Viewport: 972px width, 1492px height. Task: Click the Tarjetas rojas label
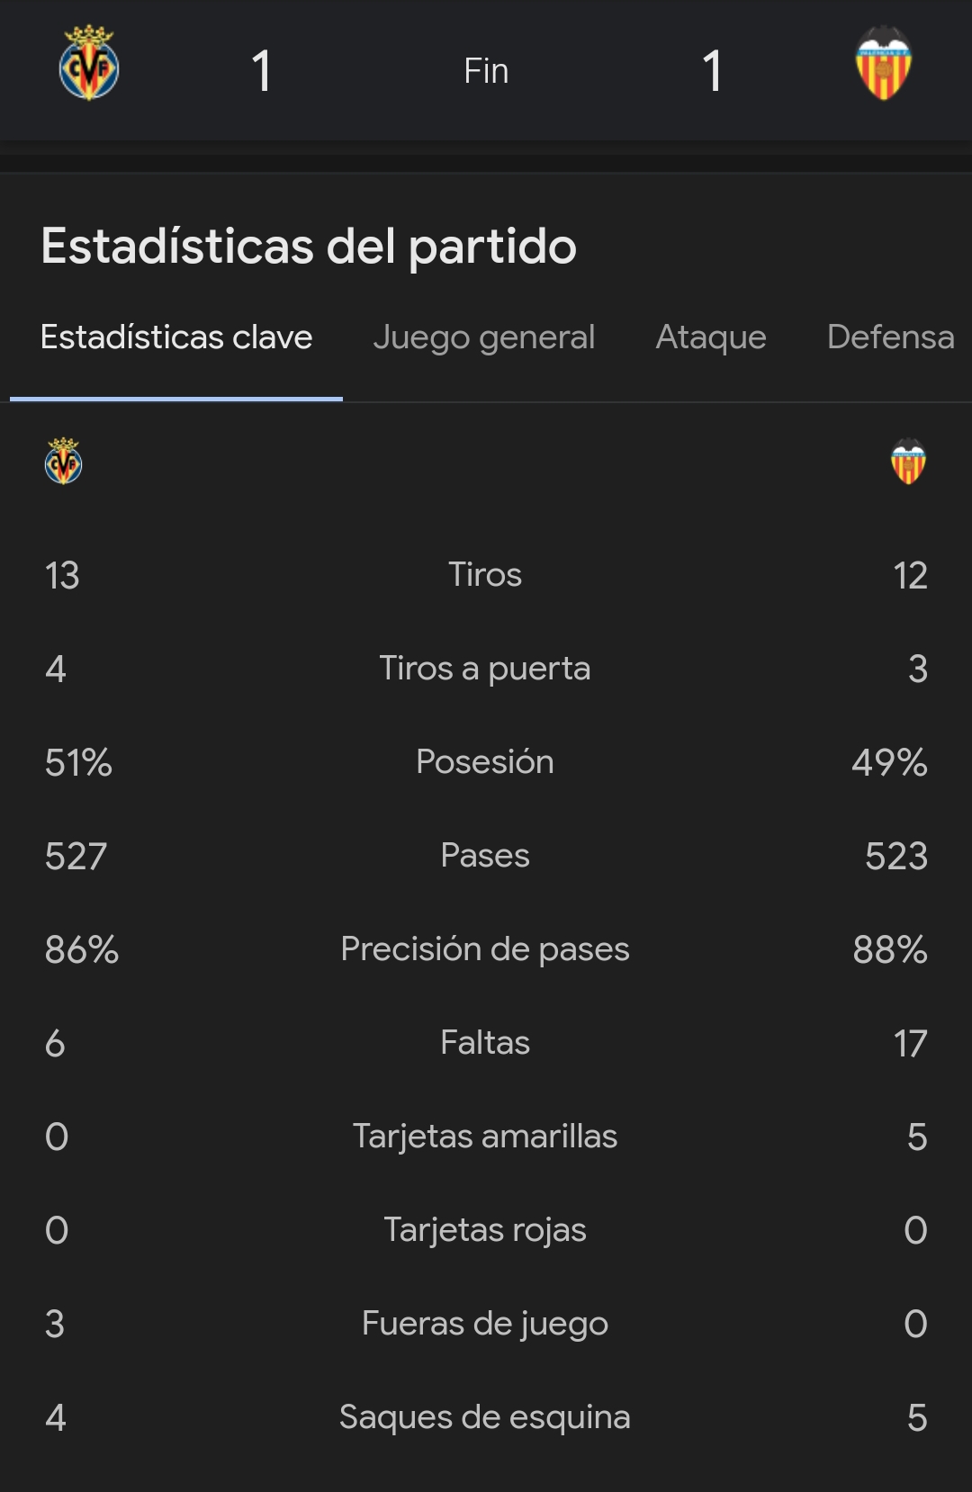pos(485,1229)
